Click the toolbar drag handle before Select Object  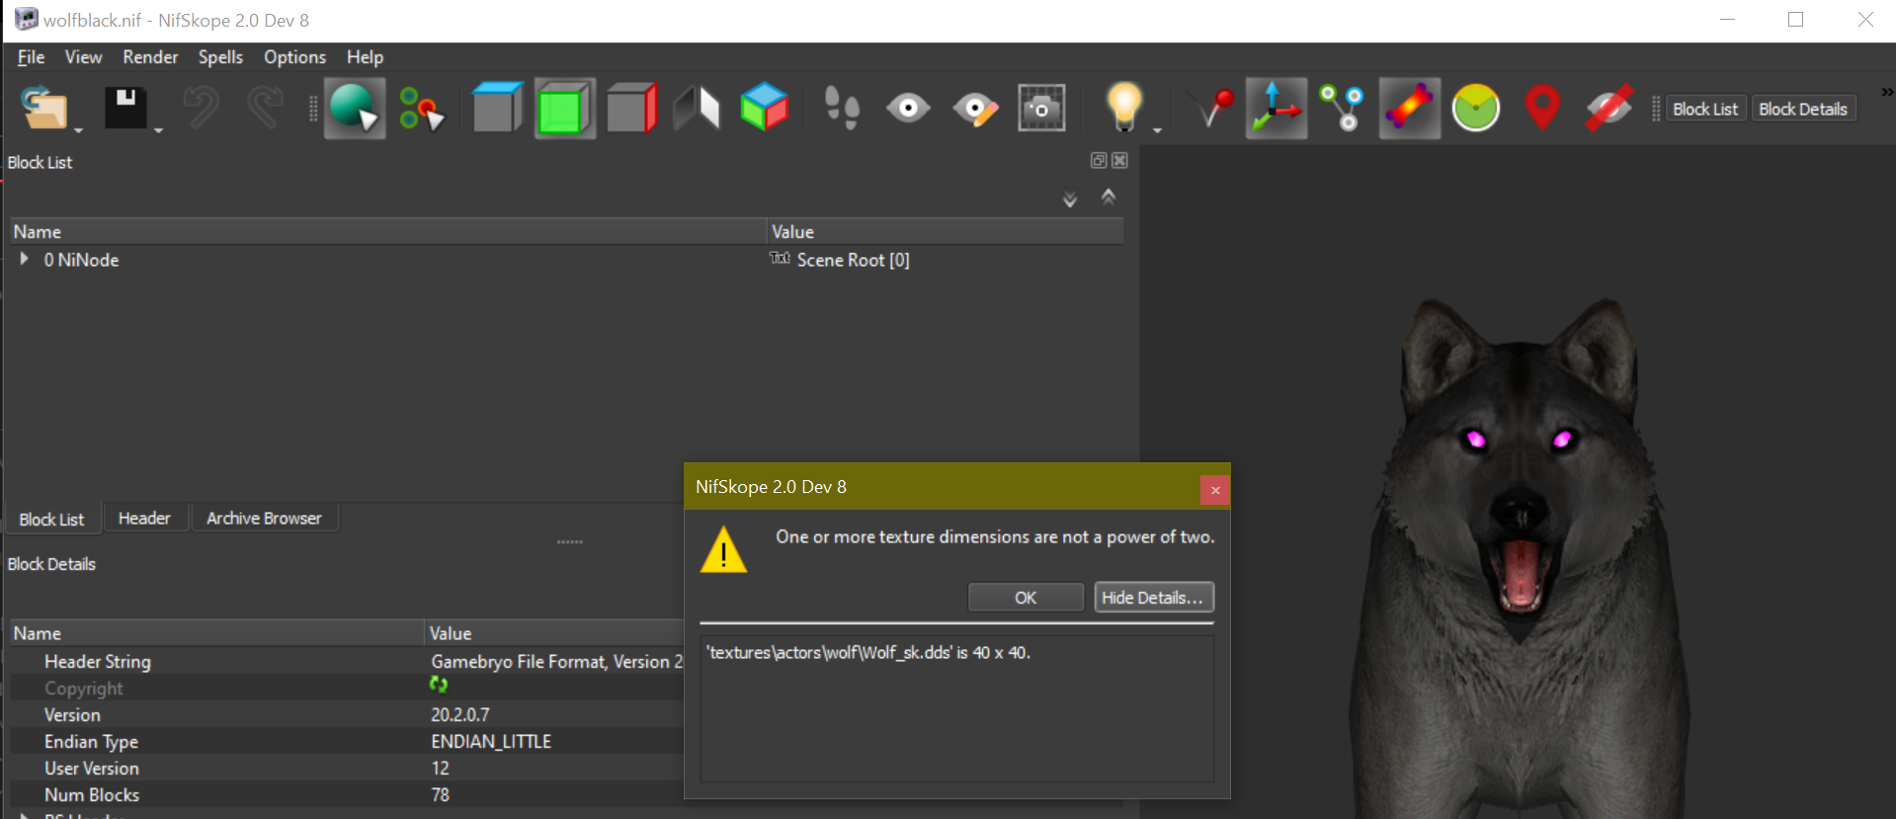pos(313,109)
